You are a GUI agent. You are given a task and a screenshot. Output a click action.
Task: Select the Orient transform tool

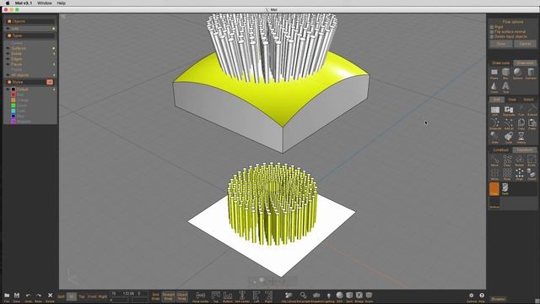tap(532, 175)
